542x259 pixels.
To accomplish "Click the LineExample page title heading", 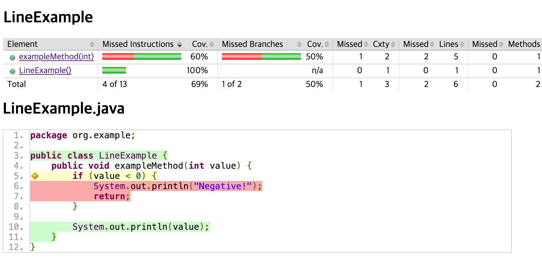I will 48,17.
